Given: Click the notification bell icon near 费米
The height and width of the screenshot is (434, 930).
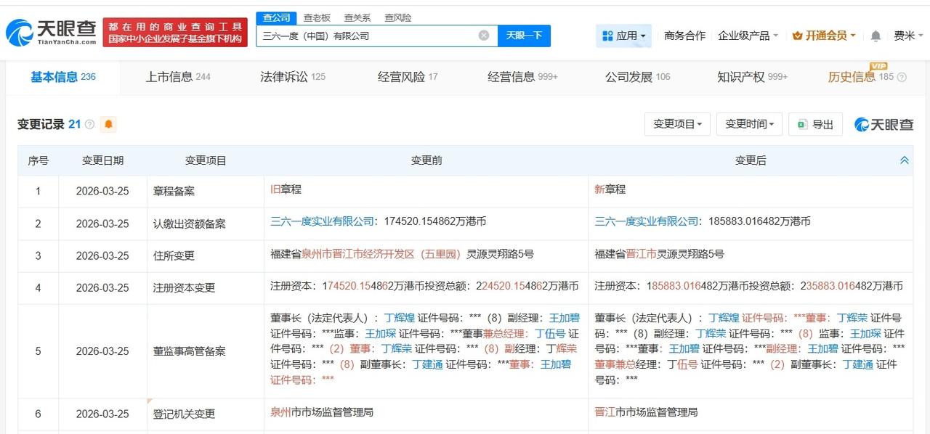Looking at the screenshot, I should pyautogui.click(x=875, y=36).
